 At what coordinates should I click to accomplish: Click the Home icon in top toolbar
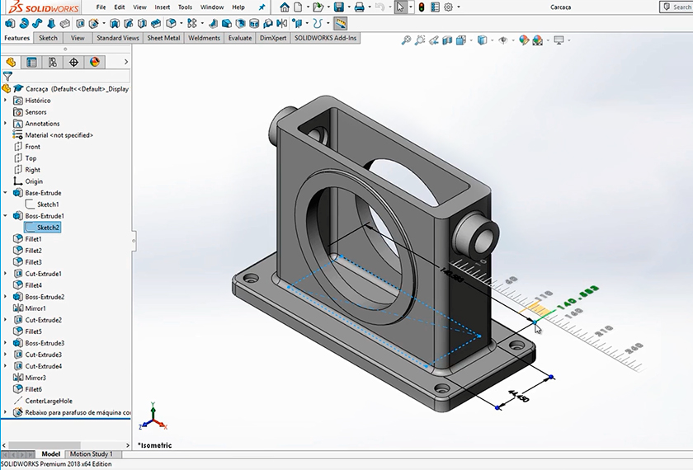tap(285, 7)
